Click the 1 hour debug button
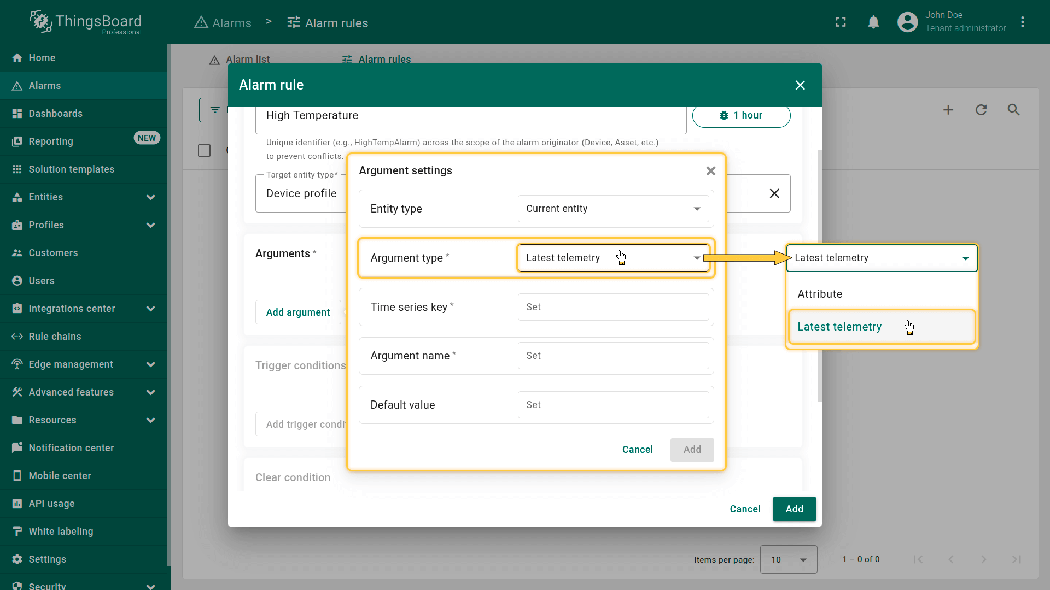 (741, 115)
